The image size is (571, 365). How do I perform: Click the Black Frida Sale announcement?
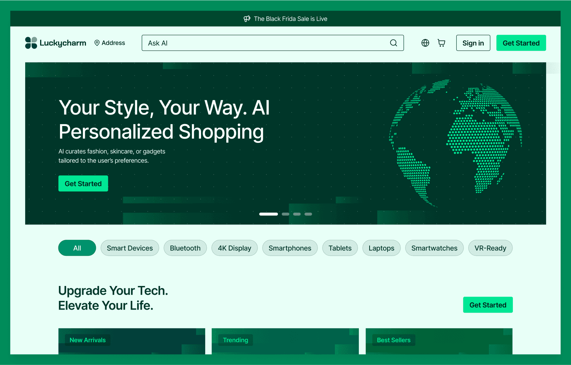point(290,19)
